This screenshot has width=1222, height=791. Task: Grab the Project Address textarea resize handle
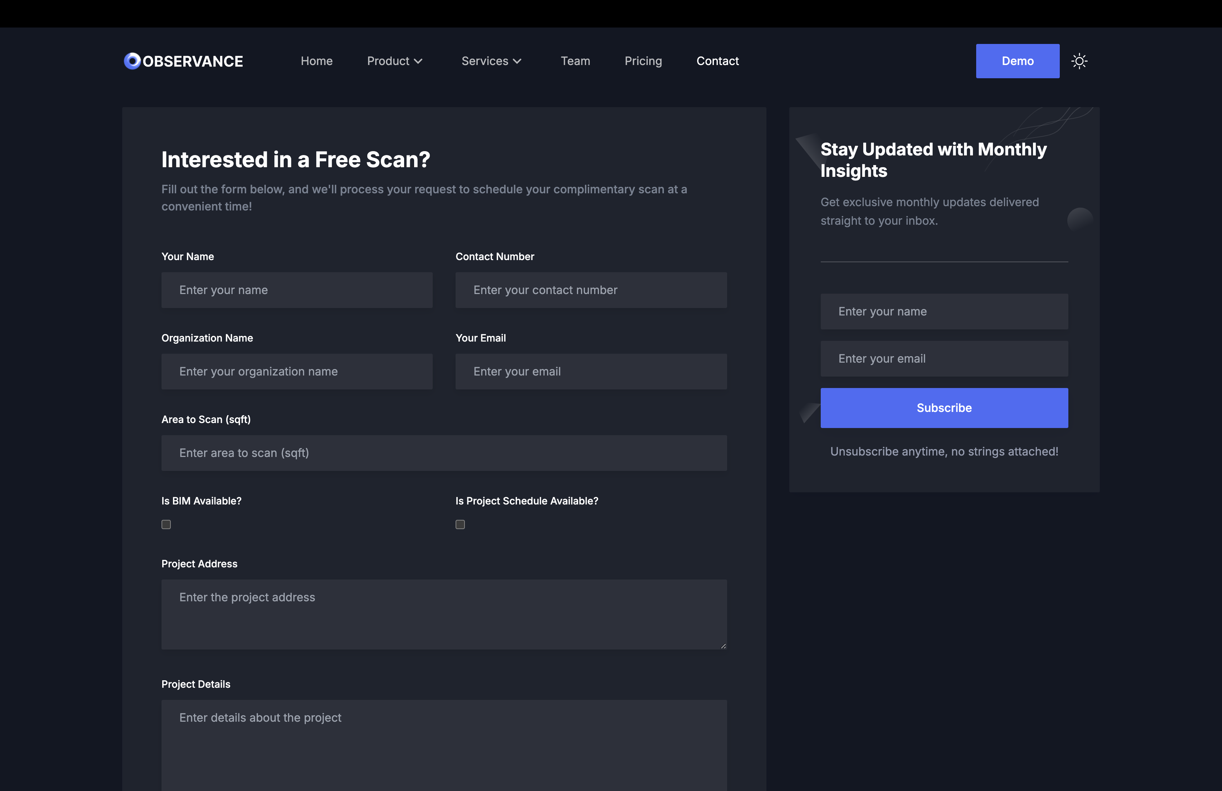723,646
